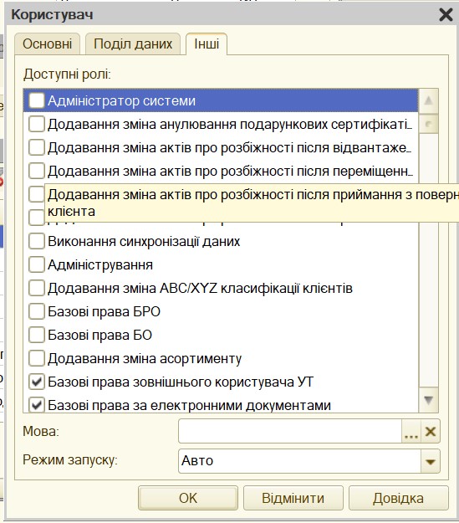Viewport: 459px width, 523px height.
Task: Select the ABC/XYZ класифікації клієнтів row text
Action: pos(200,288)
